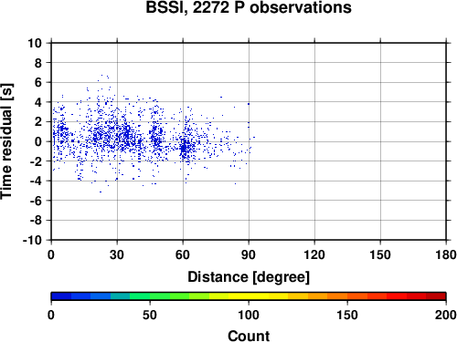Pick the yellow section of colorbar near 100
457x342 pixels.
tap(249, 296)
